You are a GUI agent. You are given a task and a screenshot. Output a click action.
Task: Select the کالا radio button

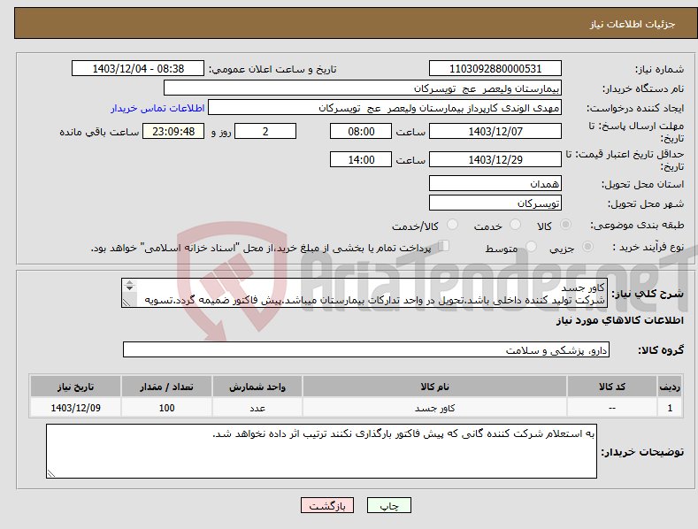[x=566, y=225]
